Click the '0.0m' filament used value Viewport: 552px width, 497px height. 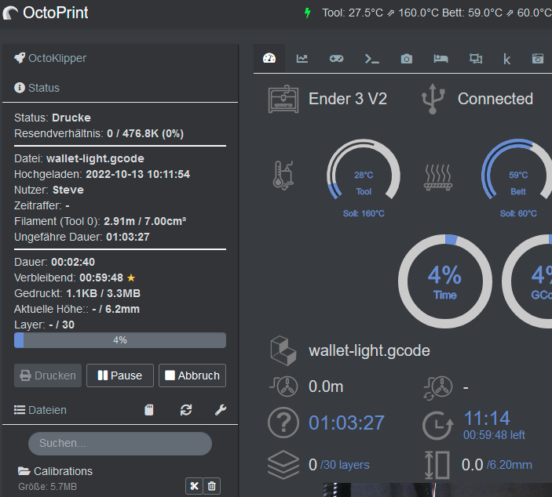326,386
